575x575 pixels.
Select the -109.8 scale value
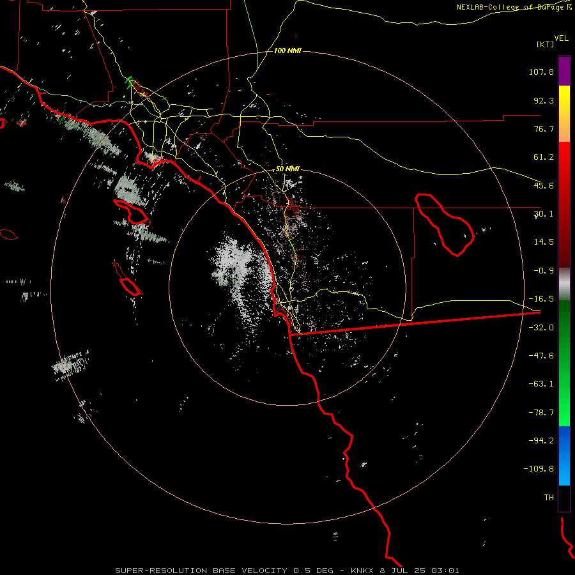[539, 469]
